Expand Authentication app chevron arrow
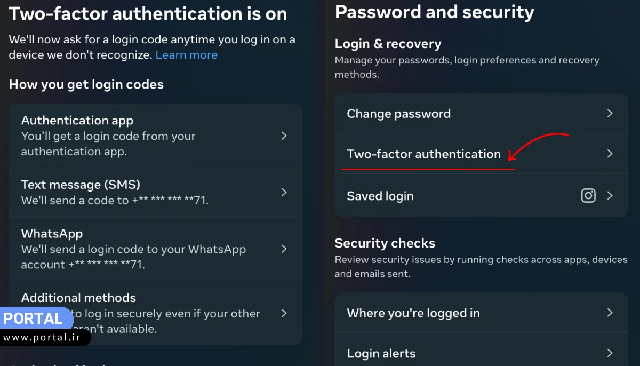The height and width of the screenshot is (366, 640). [x=284, y=136]
